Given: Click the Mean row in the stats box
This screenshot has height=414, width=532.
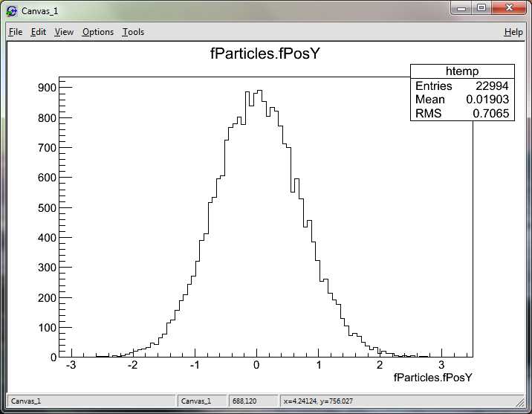Looking at the screenshot, I should 461,100.
